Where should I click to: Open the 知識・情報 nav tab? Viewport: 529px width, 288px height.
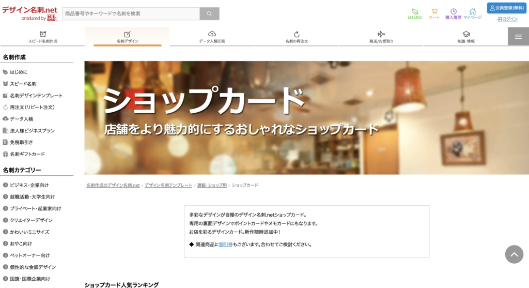pyautogui.click(x=466, y=37)
